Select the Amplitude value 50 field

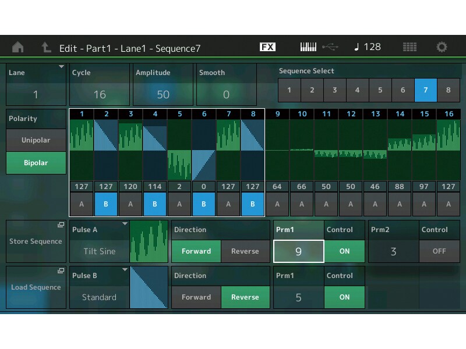coord(163,94)
